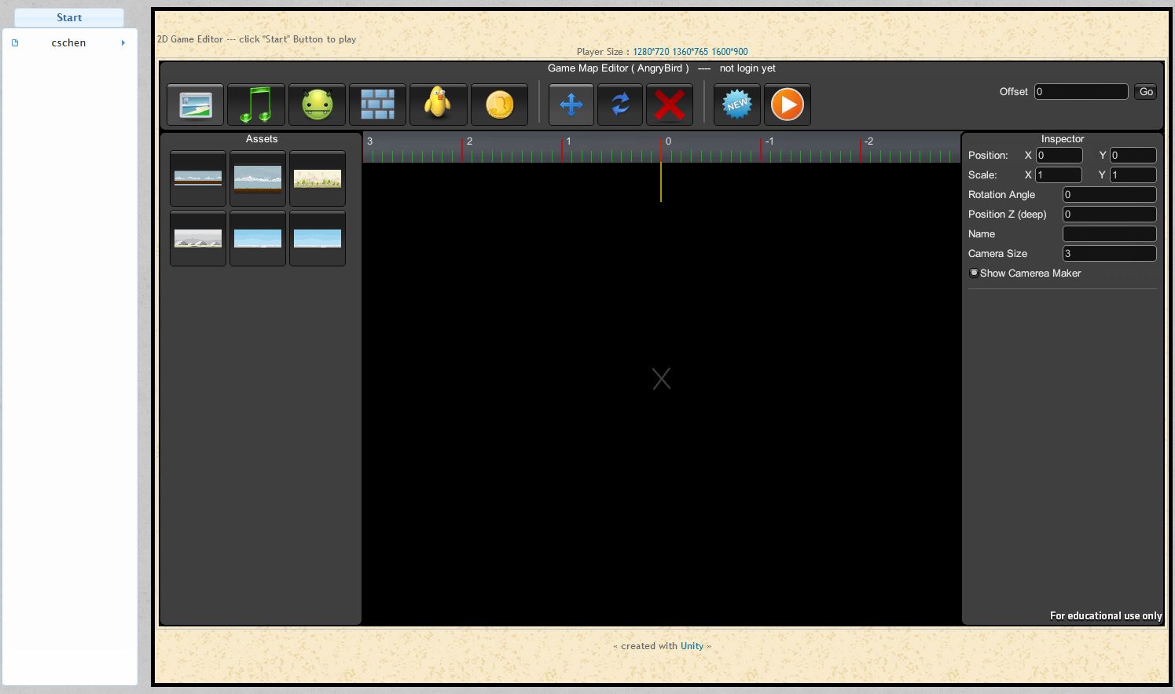1175x694 pixels.
Task: Select the background image category icon
Action: [195, 105]
